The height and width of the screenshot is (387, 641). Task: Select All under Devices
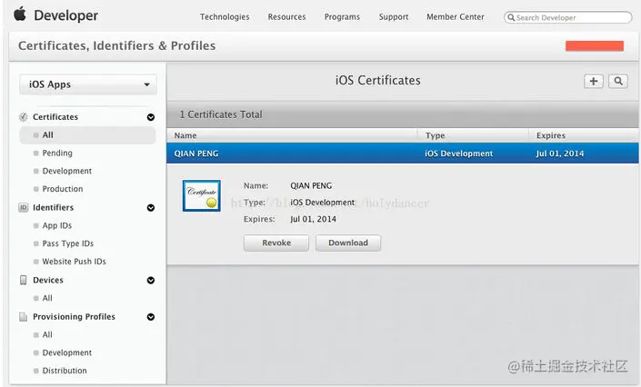(47, 298)
